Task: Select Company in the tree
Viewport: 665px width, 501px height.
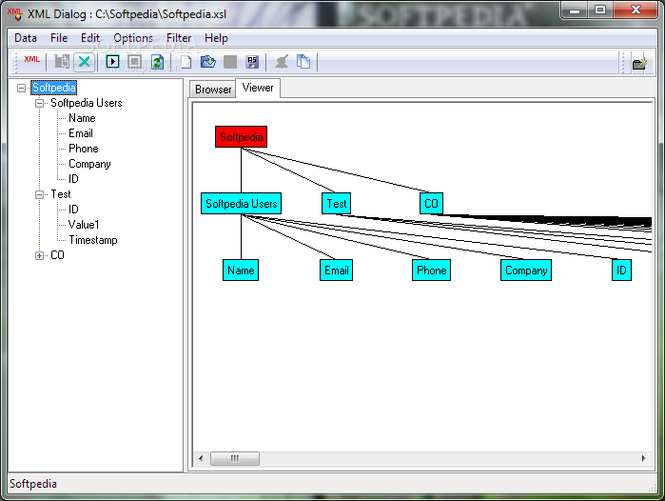Action: pyautogui.click(x=90, y=165)
